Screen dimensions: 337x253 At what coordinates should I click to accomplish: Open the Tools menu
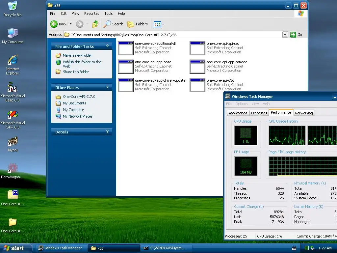pos(109,14)
